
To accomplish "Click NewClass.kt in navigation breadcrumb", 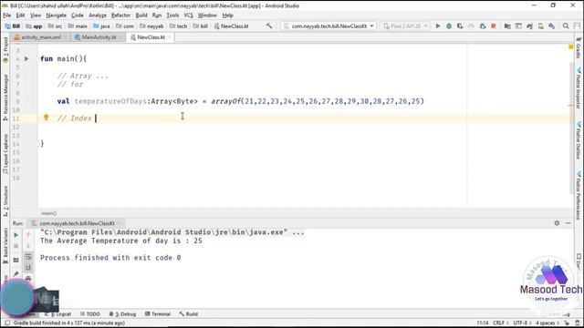I will pyautogui.click(x=231, y=26).
